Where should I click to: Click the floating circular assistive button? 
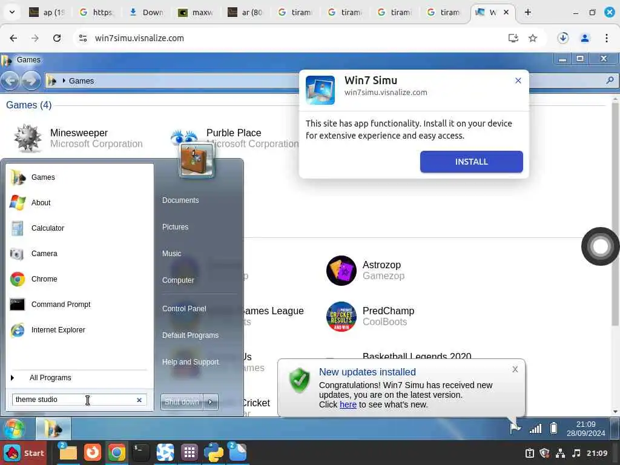[x=600, y=246]
